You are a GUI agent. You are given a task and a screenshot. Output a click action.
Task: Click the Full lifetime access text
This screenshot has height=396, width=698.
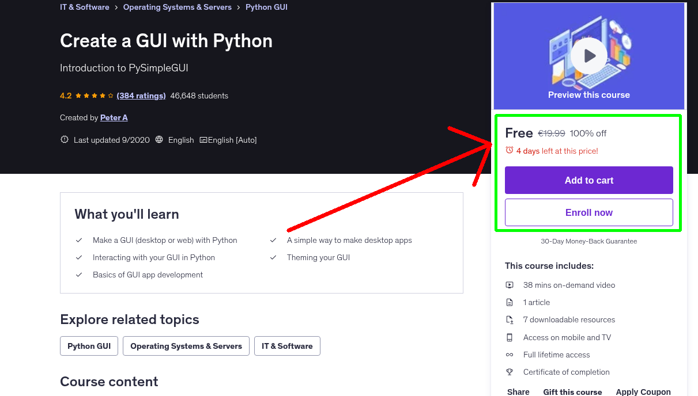[x=557, y=355]
